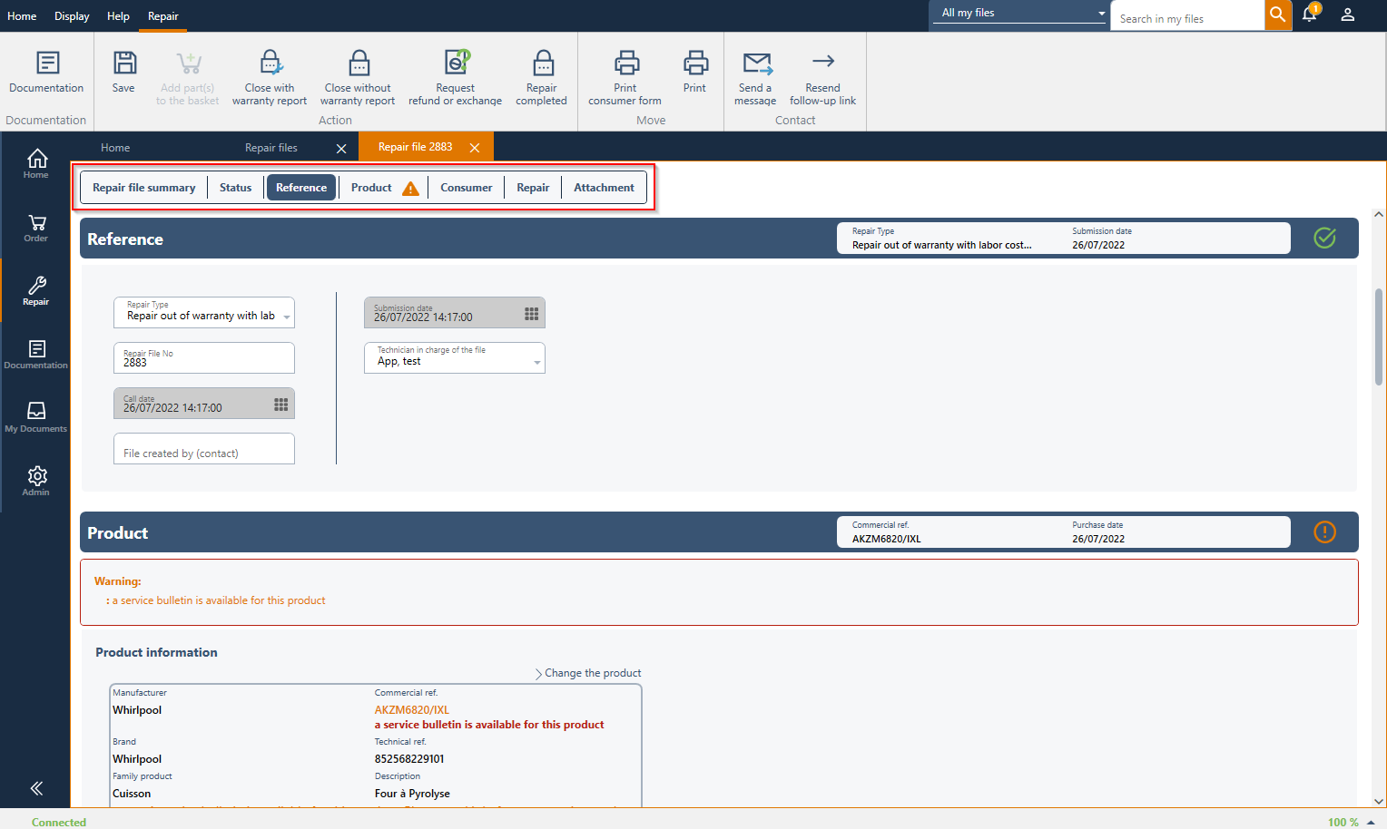Screen dimensions: 1387x829
Task: Open the Call date calendar picker
Action: (281, 405)
